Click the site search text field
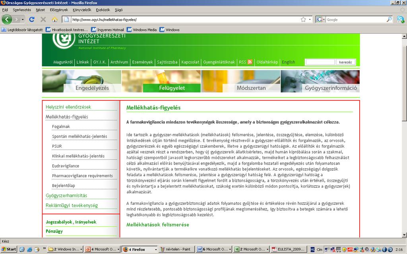 click(320, 62)
